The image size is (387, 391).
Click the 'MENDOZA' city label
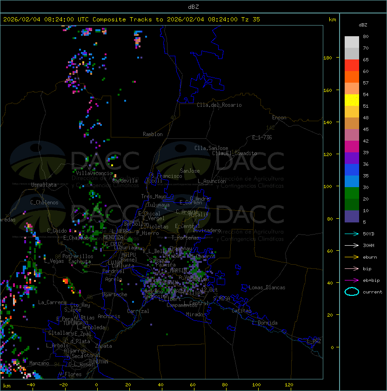pos(113,237)
